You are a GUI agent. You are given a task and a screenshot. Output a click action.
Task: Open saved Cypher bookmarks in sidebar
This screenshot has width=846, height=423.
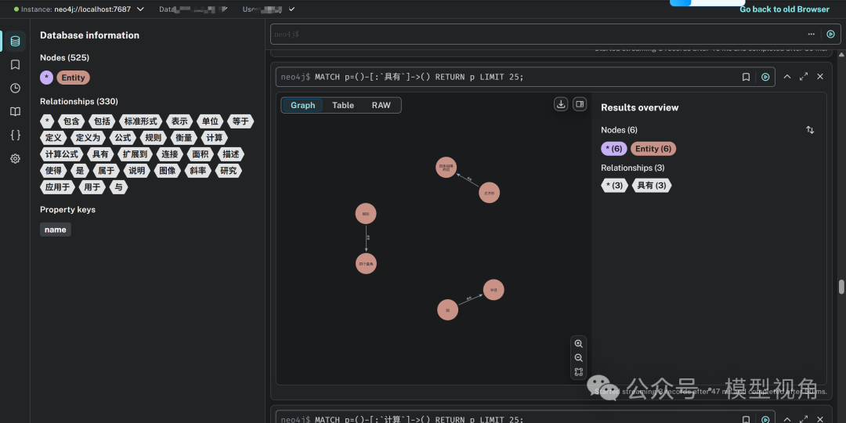click(15, 65)
